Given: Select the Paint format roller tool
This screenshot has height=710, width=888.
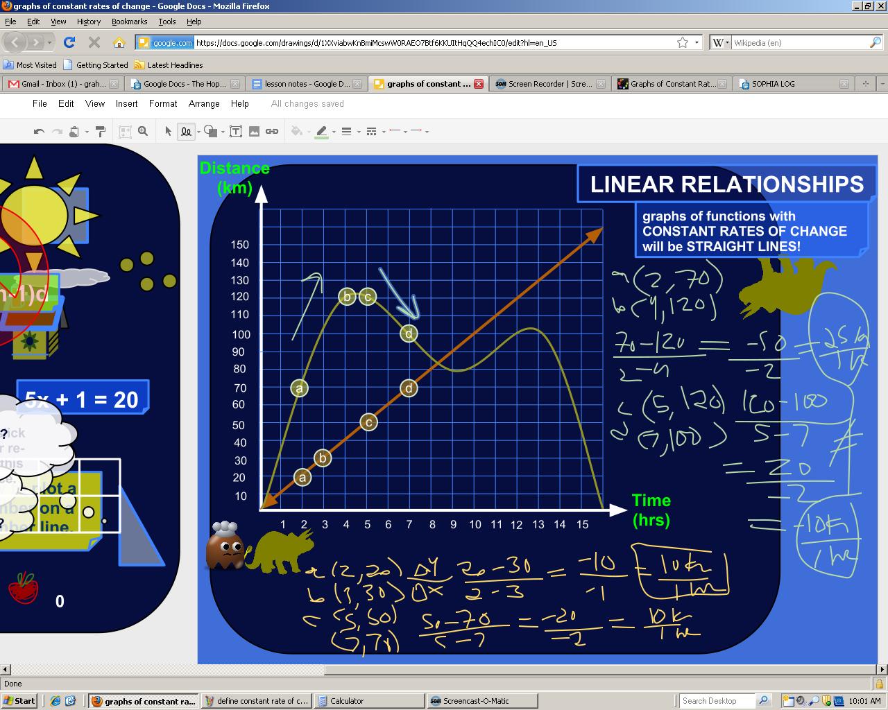Looking at the screenshot, I should pos(101,131).
